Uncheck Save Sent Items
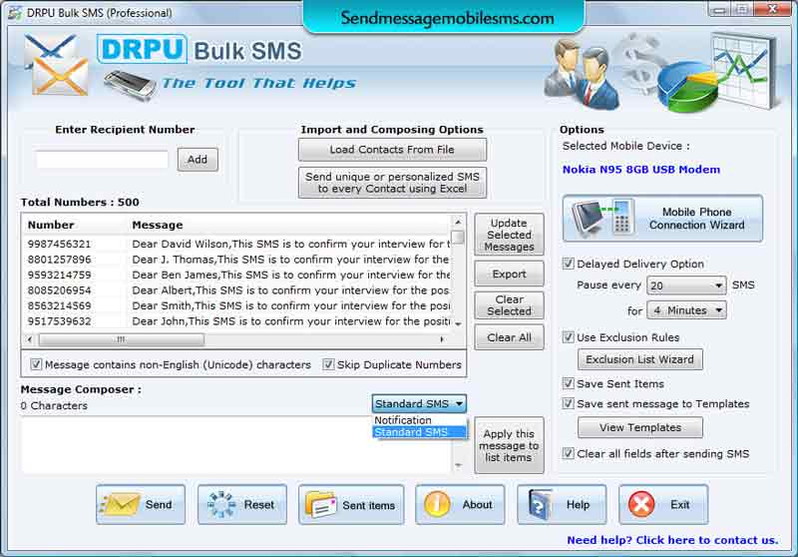Image resolution: width=798 pixels, height=557 pixels. [x=568, y=383]
